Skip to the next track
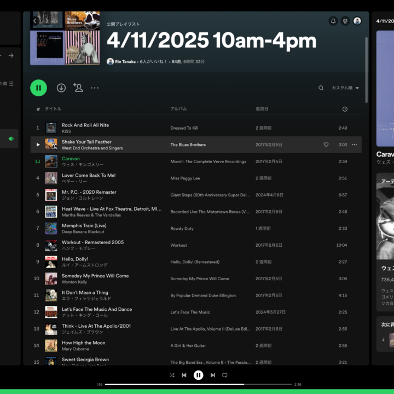The width and height of the screenshot is (394, 394). coord(212,375)
